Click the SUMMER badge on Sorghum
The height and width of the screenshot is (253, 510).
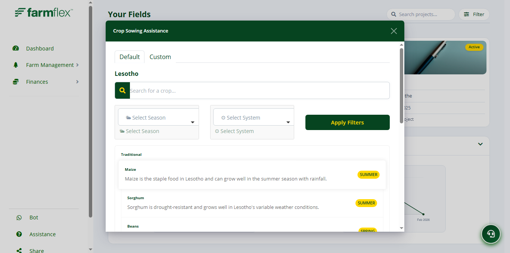(366, 203)
